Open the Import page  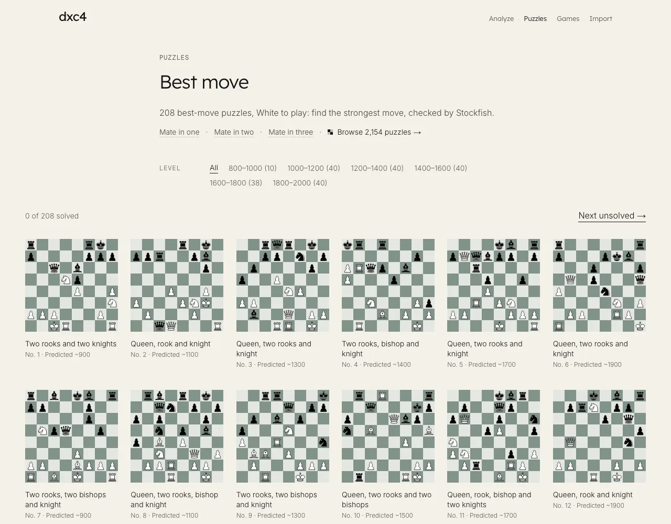click(x=601, y=19)
